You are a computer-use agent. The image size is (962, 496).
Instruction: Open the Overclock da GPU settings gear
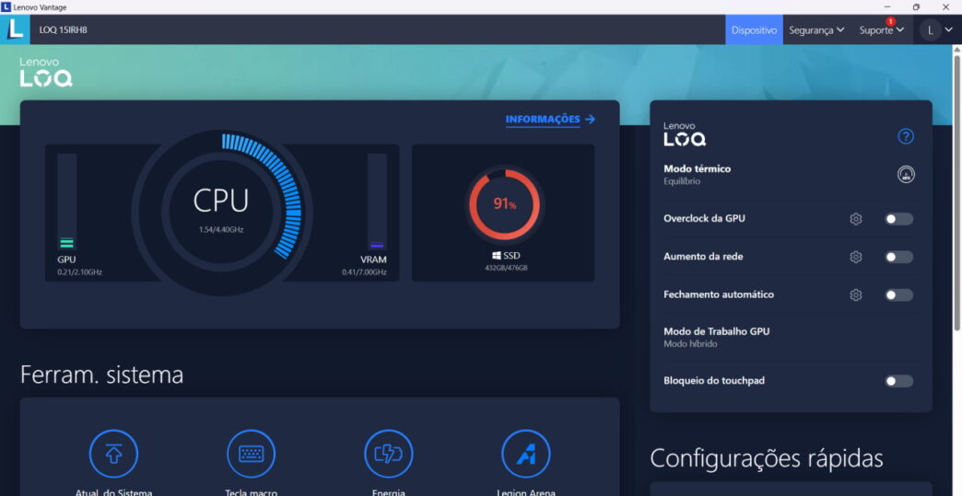[855, 219]
